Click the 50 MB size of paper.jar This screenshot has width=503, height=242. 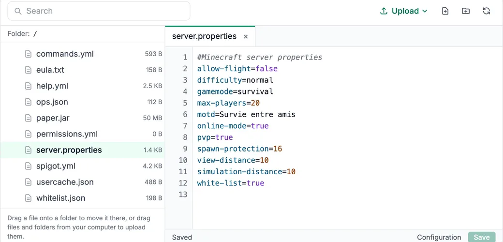coord(152,118)
